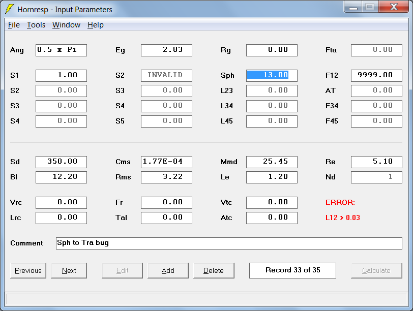Click the Cms field 1.77E-04
This screenshot has width=413, height=311.
166,162
